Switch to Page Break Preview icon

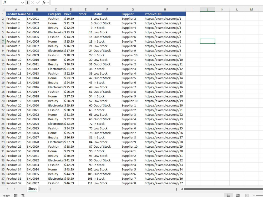247,195
